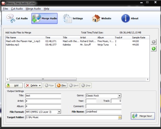This screenshot has width=161, height=129.
Task: Minimize the Weeny Free Audio Cutter window
Action: click(141, 2)
